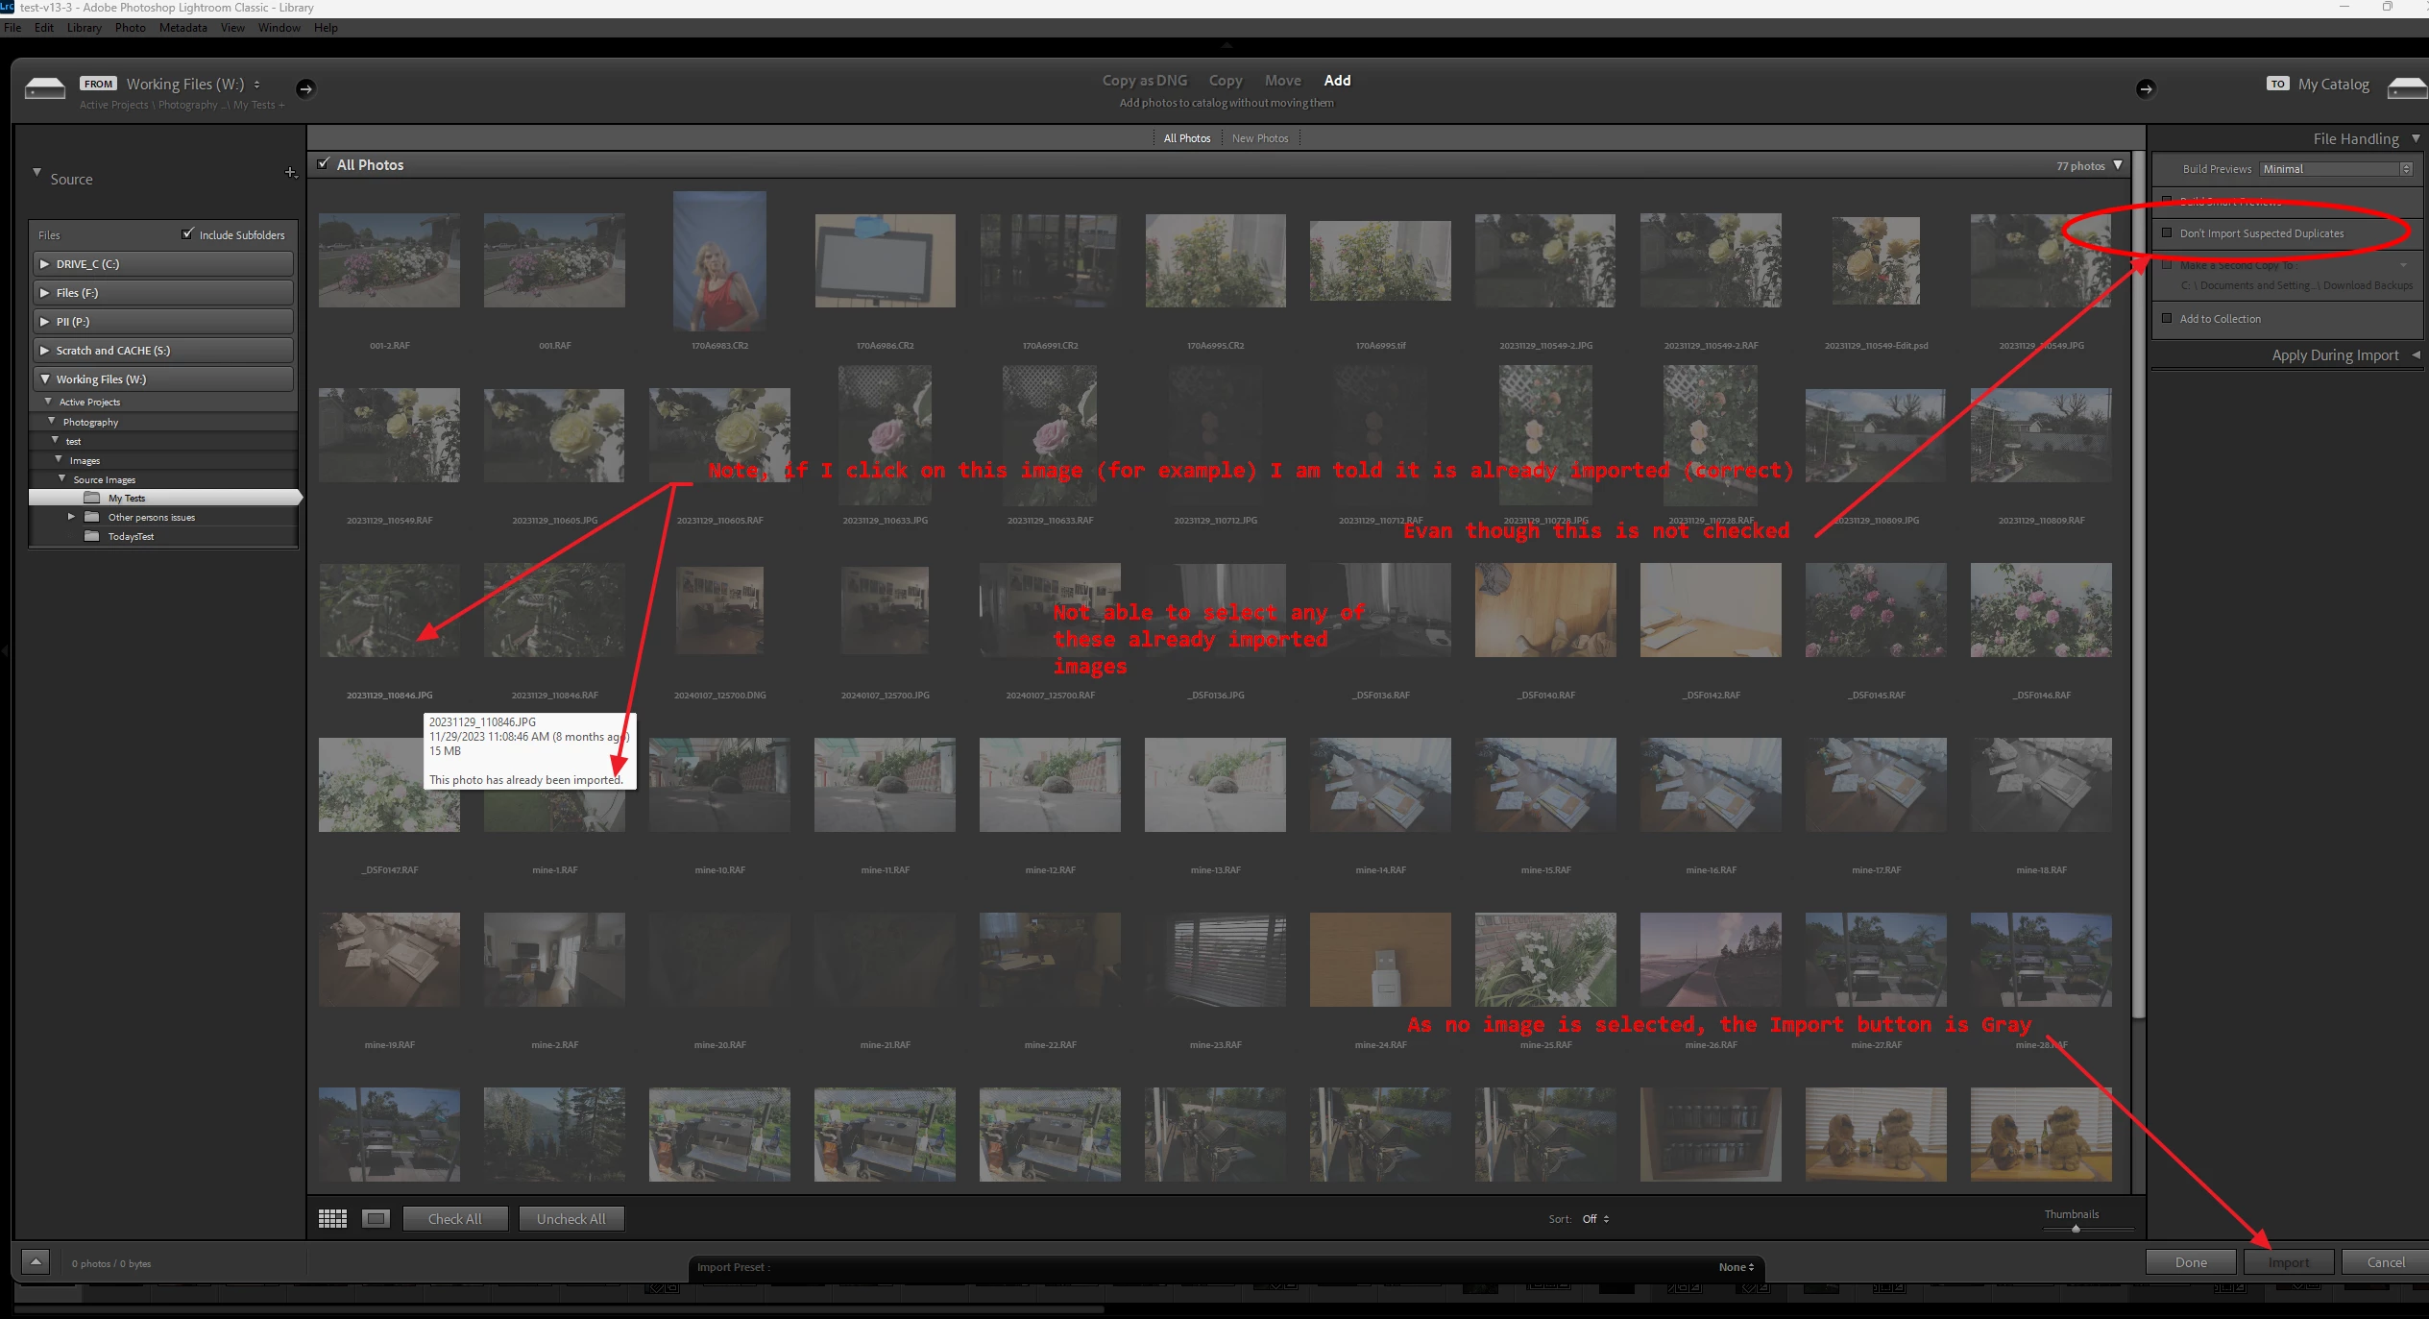Open the Metadata menu
The image size is (2429, 1319).
pyautogui.click(x=182, y=28)
